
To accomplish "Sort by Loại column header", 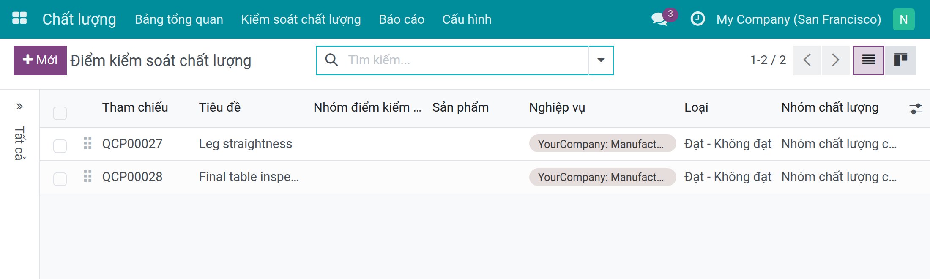I will [696, 107].
